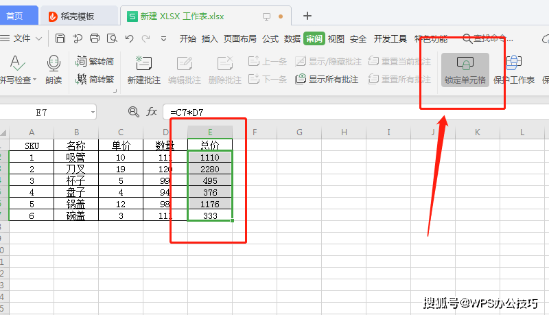
Task: Click the new tab plus button
Action: point(307,16)
